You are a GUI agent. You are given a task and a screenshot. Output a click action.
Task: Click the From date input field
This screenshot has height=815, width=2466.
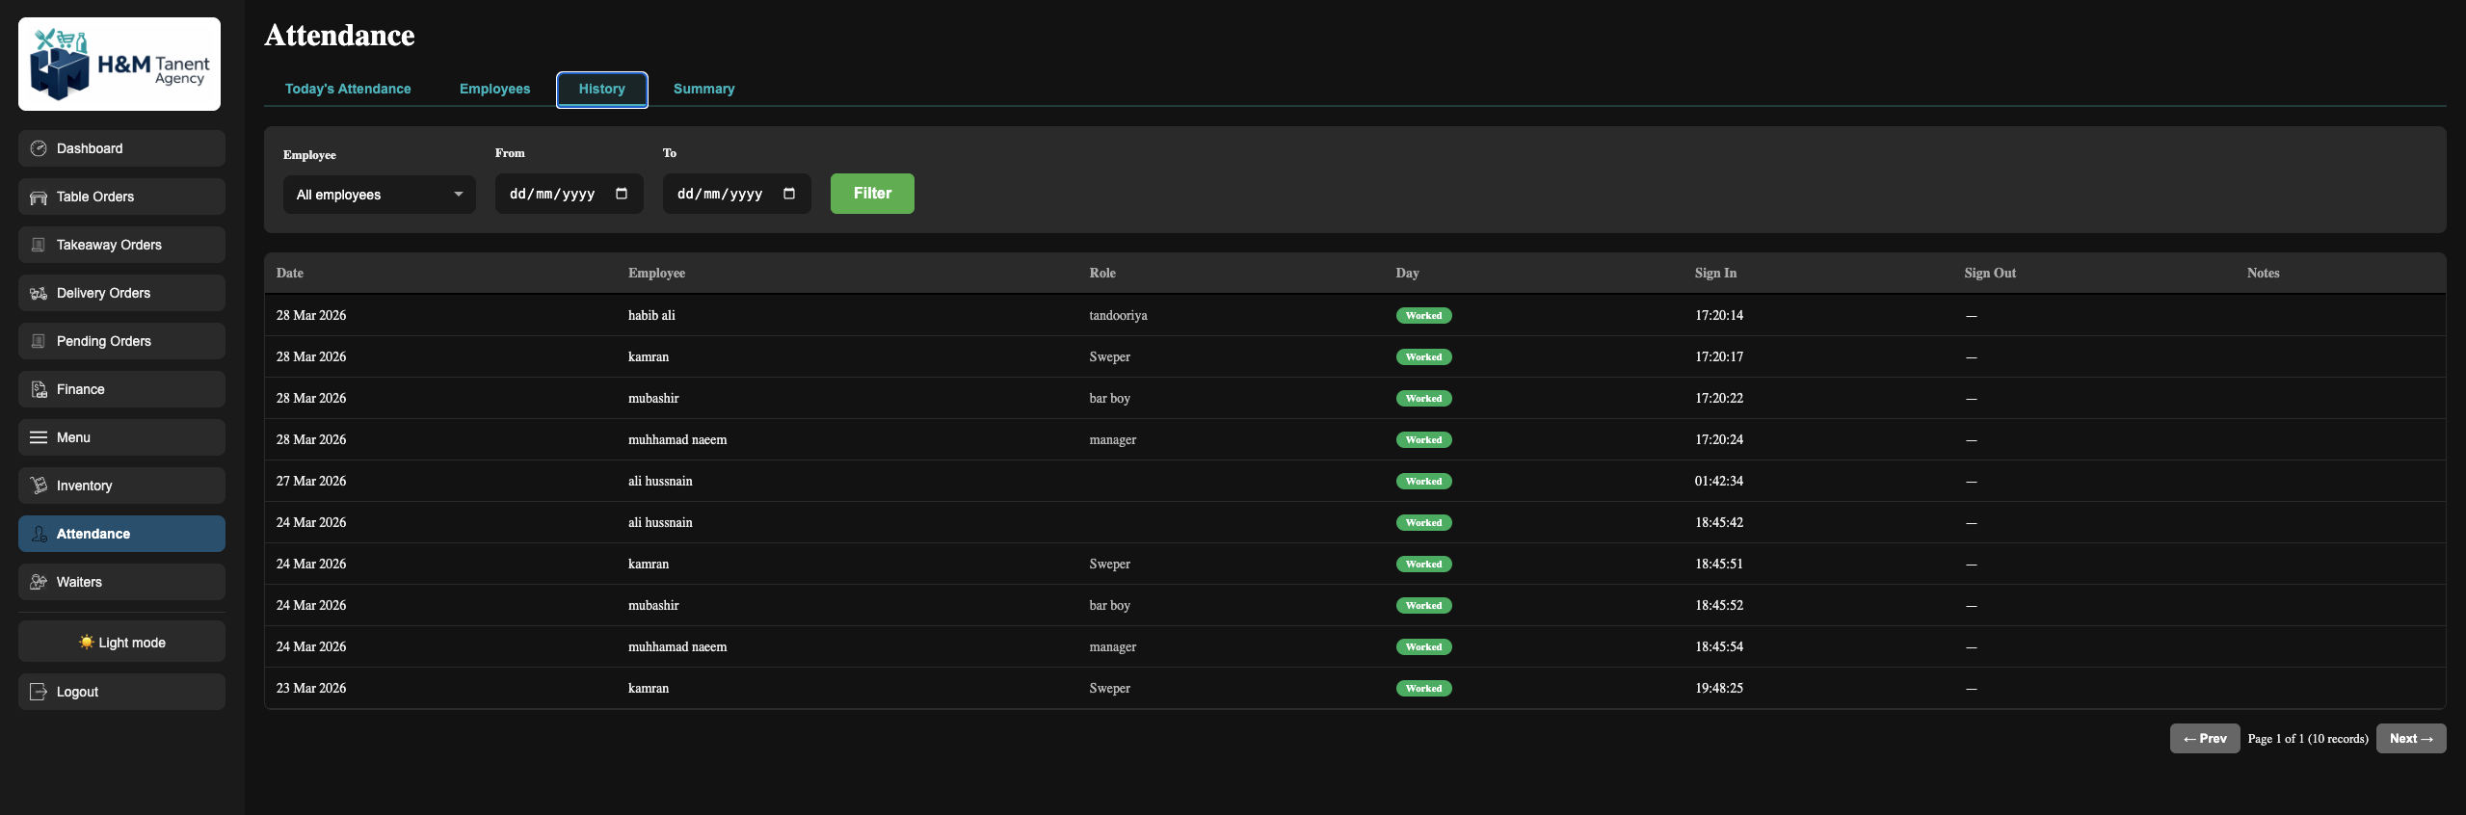tap(554, 195)
